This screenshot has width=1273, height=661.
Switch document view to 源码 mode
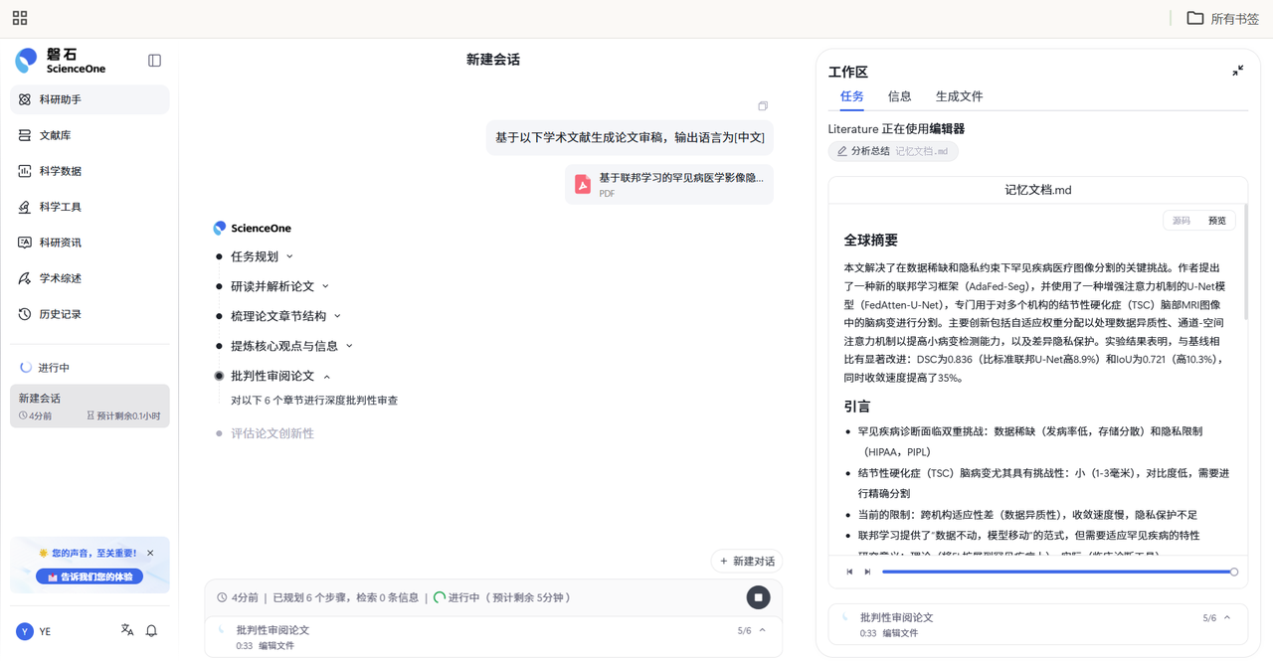click(1180, 220)
